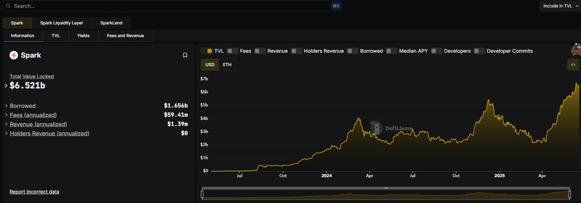Click the search magnifier icon

tap(8, 6)
